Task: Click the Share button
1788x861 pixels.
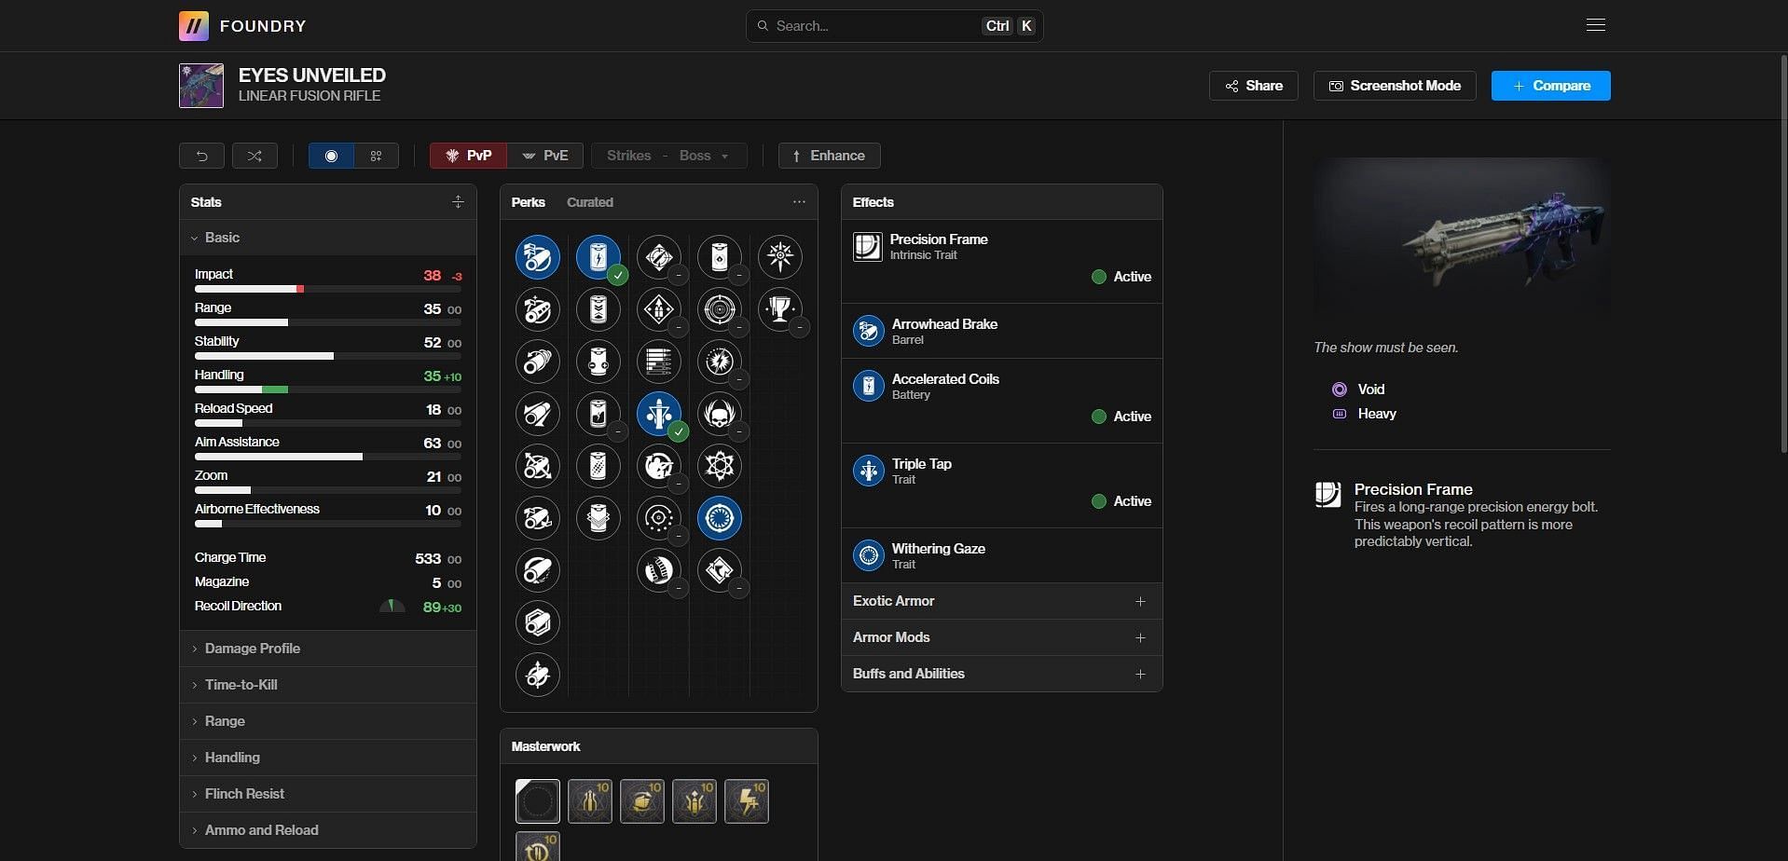Action: [x=1254, y=86]
